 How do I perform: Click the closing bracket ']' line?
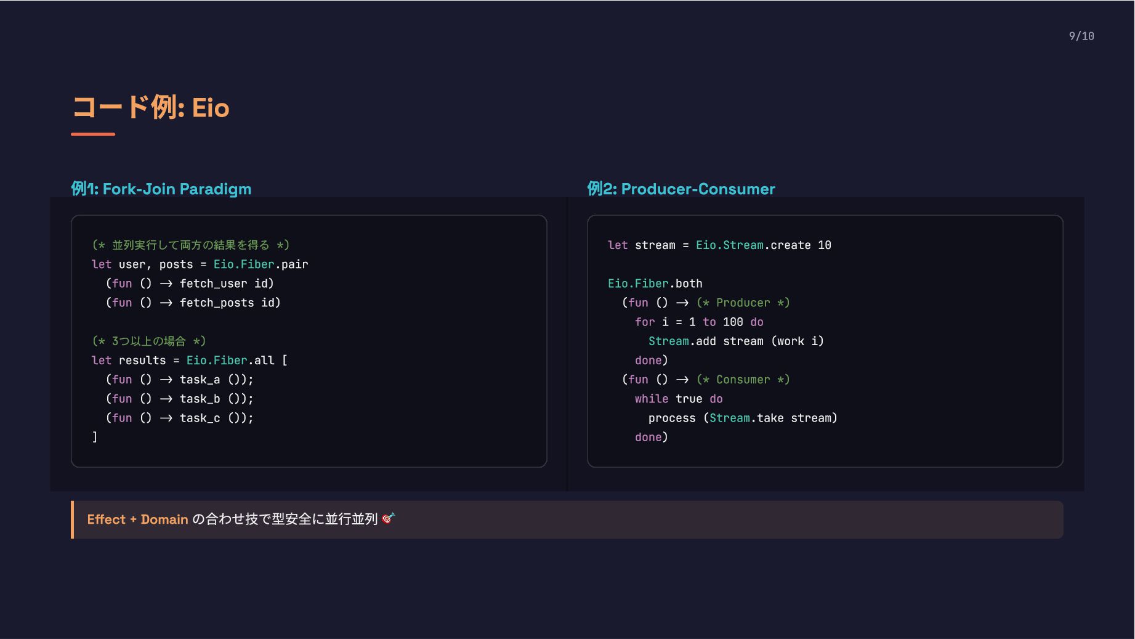(x=95, y=437)
